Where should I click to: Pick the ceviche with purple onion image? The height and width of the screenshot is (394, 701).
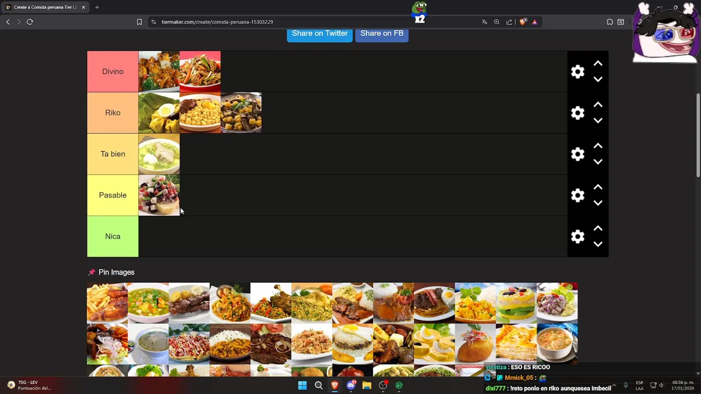[x=557, y=303]
